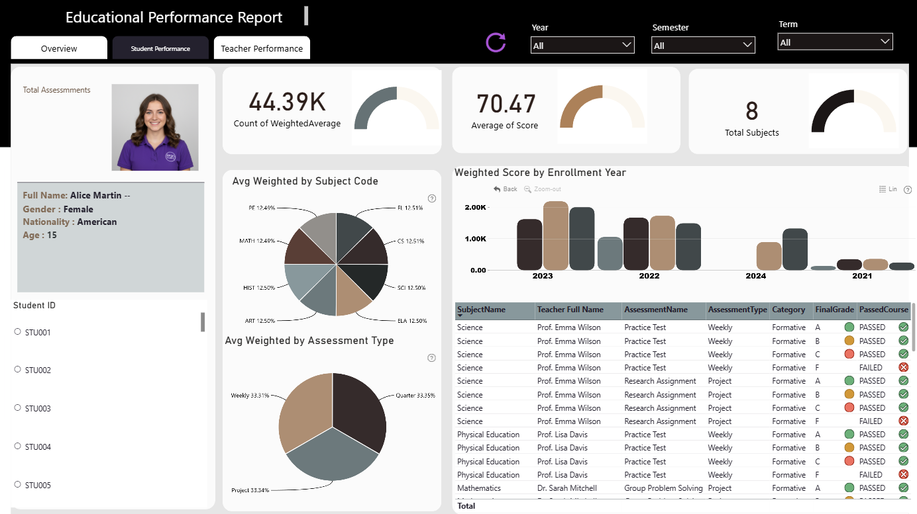Click the green grade dot in the Physical Education grade A row

pos(849,435)
